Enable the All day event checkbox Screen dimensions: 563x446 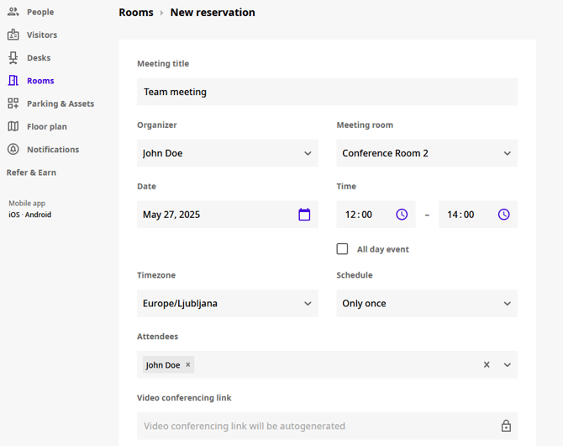(342, 249)
